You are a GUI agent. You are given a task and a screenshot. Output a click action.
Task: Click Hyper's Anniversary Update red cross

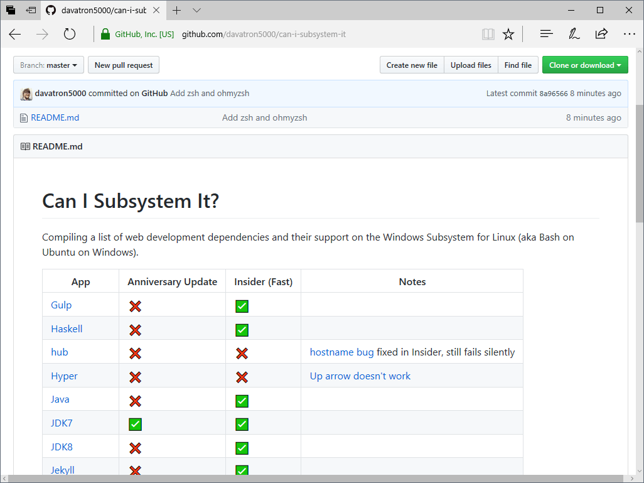coord(135,377)
